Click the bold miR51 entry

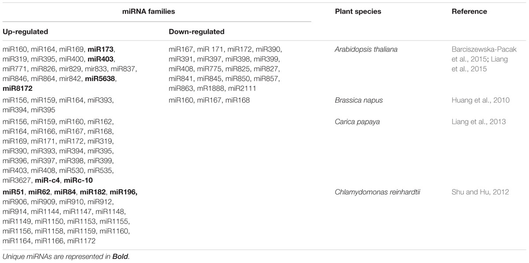coord(13,192)
